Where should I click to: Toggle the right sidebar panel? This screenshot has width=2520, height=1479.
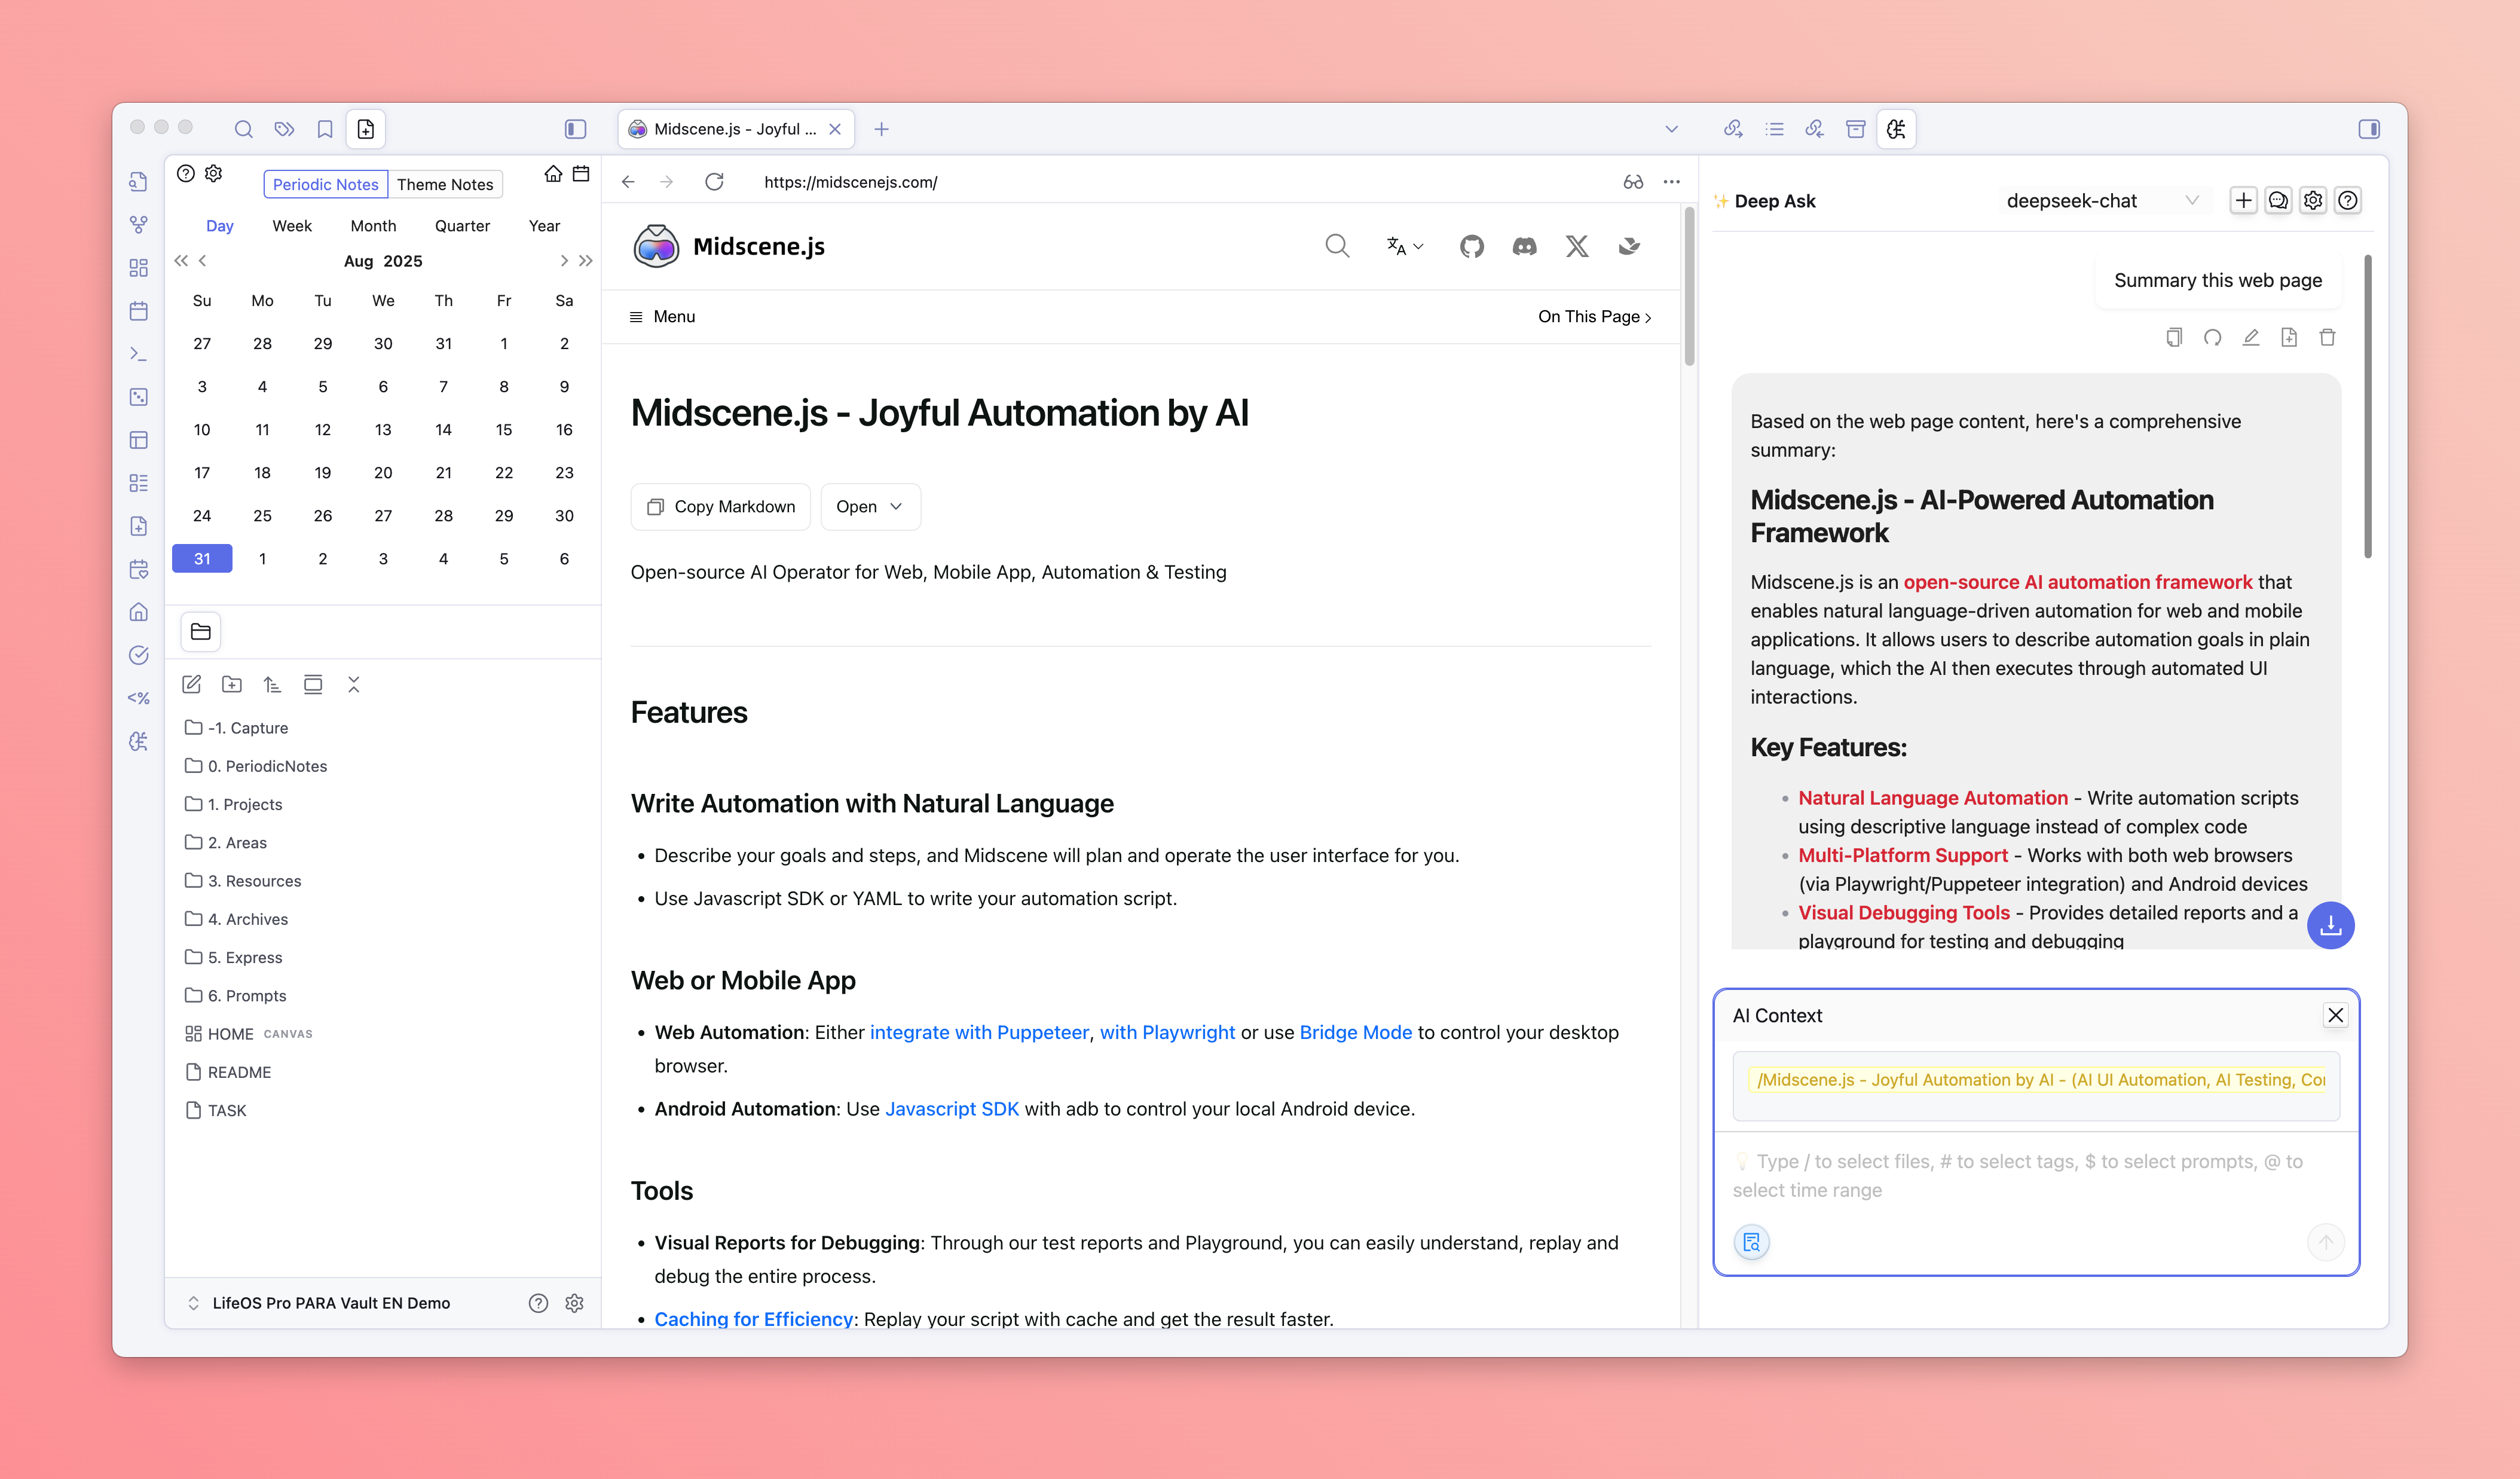pyautogui.click(x=2368, y=129)
